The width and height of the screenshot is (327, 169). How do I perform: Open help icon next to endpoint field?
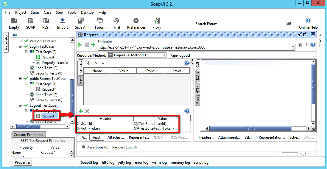[313, 44]
